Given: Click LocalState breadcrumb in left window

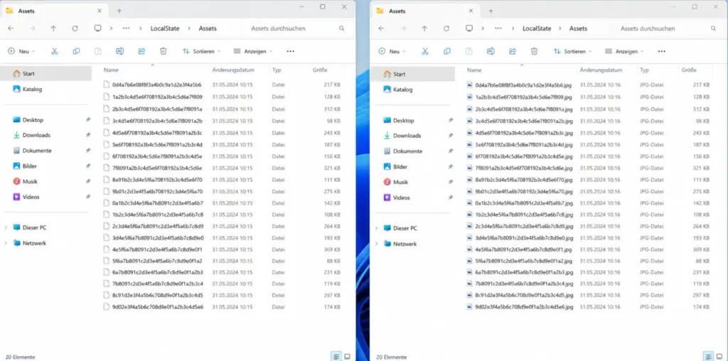Looking at the screenshot, I should click(165, 28).
